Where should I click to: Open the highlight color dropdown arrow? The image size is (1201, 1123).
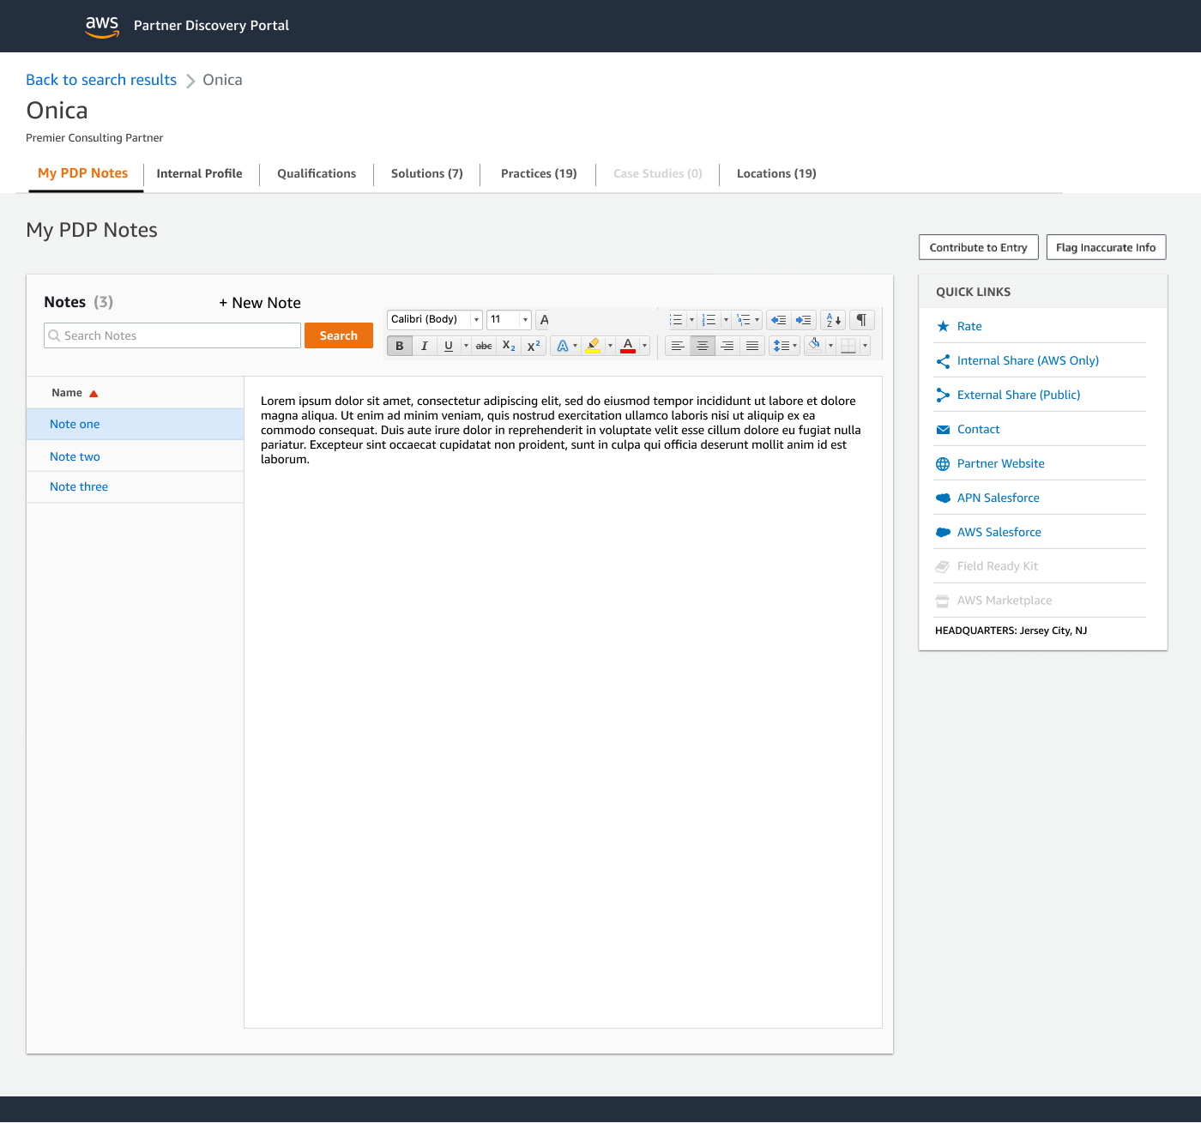610,346
